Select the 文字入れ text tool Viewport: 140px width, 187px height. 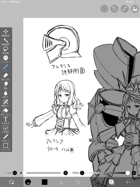[5, 120]
